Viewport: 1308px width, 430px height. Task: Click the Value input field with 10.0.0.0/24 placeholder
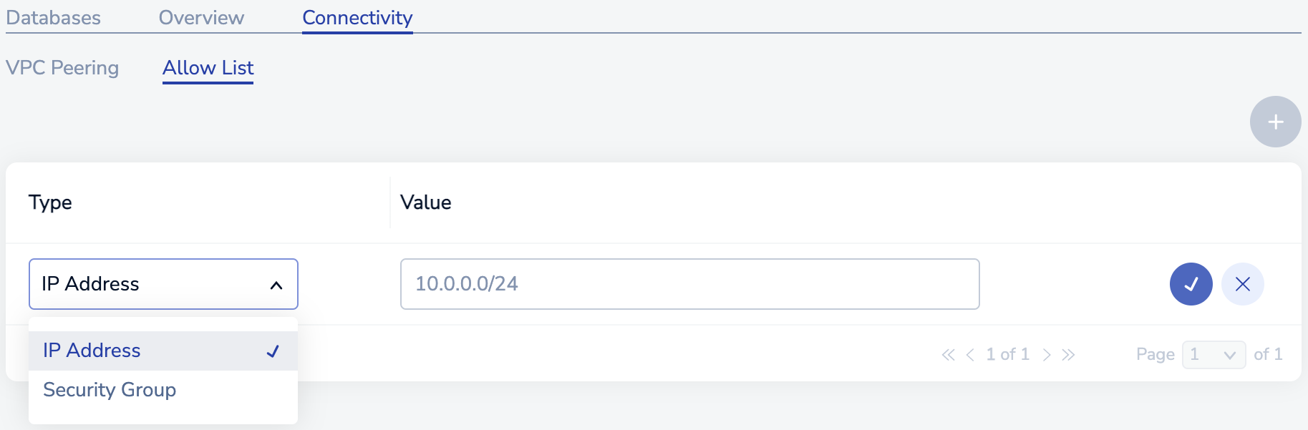click(689, 284)
